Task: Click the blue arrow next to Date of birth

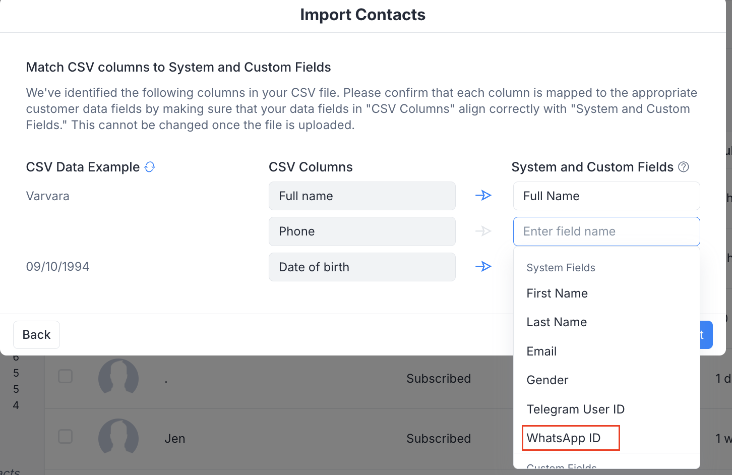Action: [x=483, y=266]
